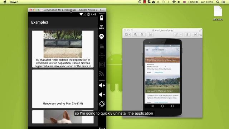Image resolution: width=229 pixels, height=129 pixels.
Task: Tap the emulator back arrow at sidebar bottom
Action: click(102, 128)
